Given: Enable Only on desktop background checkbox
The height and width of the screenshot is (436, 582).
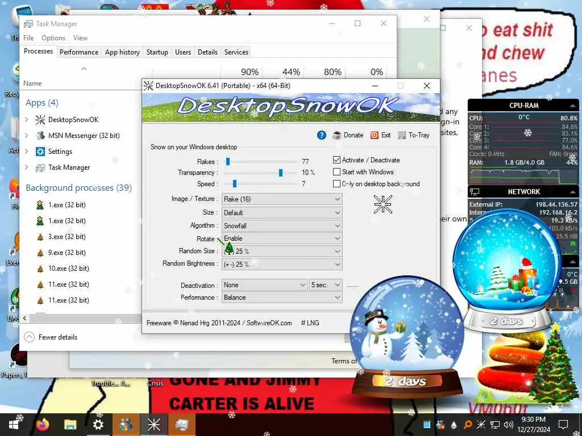Looking at the screenshot, I should click(x=336, y=183).
